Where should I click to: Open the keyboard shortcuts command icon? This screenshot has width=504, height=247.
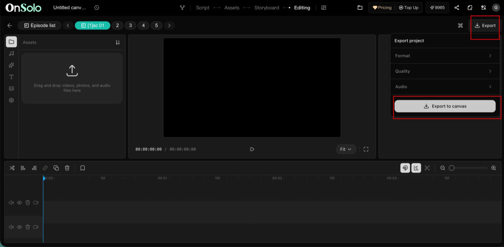tap(460, 25)
